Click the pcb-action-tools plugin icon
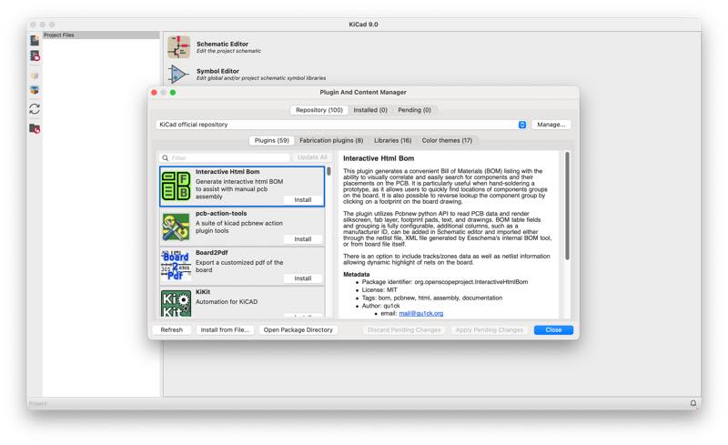The image size is (728, 445). pos(176,227)
